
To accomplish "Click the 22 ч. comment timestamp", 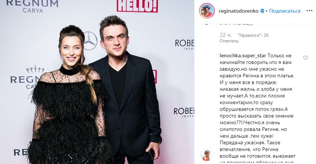I will (x=225, y=35).
